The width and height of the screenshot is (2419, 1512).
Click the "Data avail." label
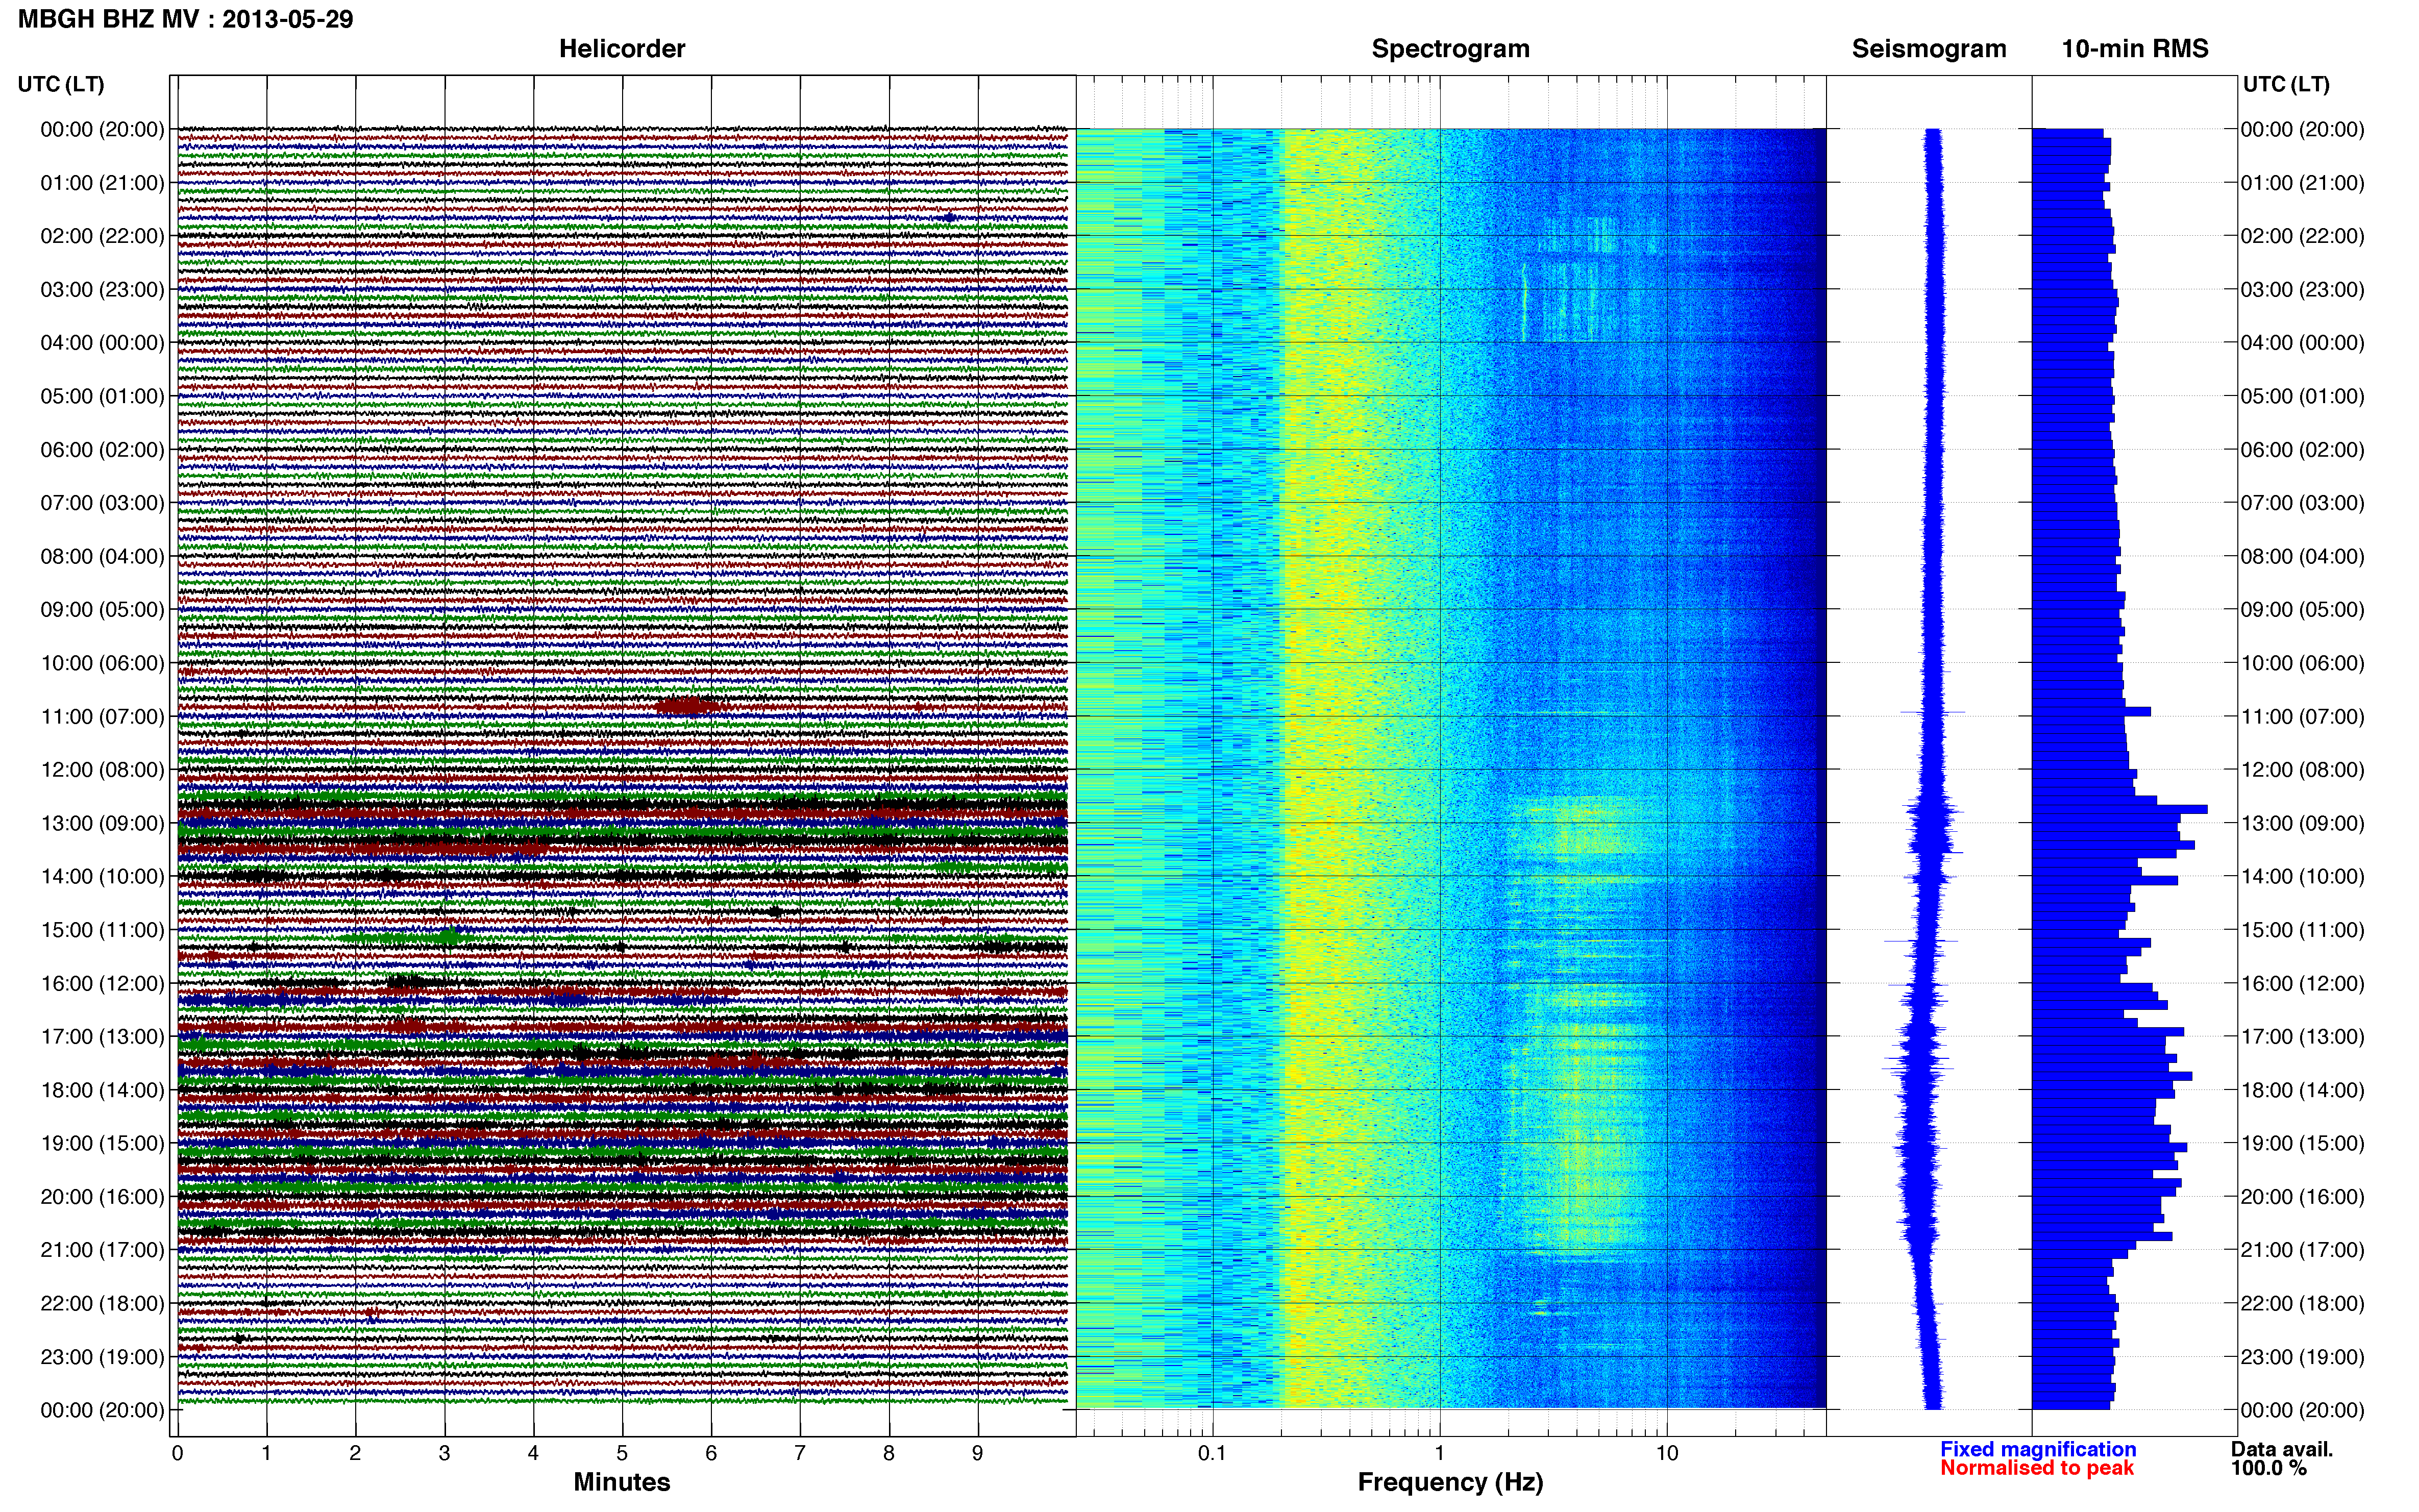coord(2282,1449)
